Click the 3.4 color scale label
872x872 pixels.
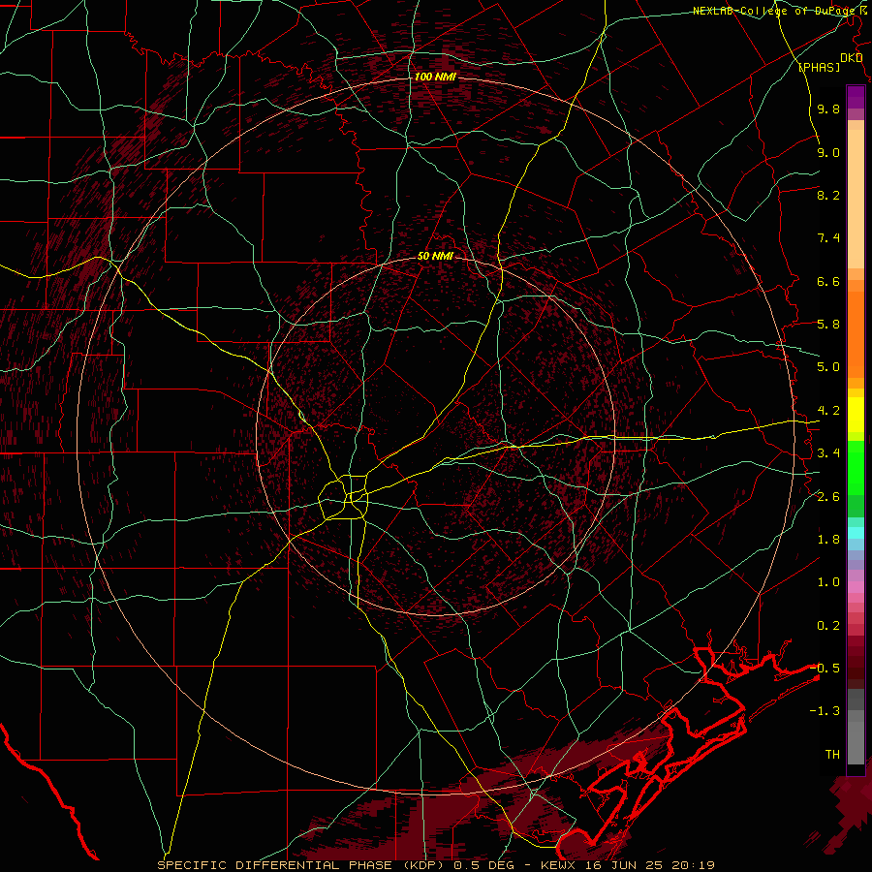pyautogui.click(x=828, y=453)
